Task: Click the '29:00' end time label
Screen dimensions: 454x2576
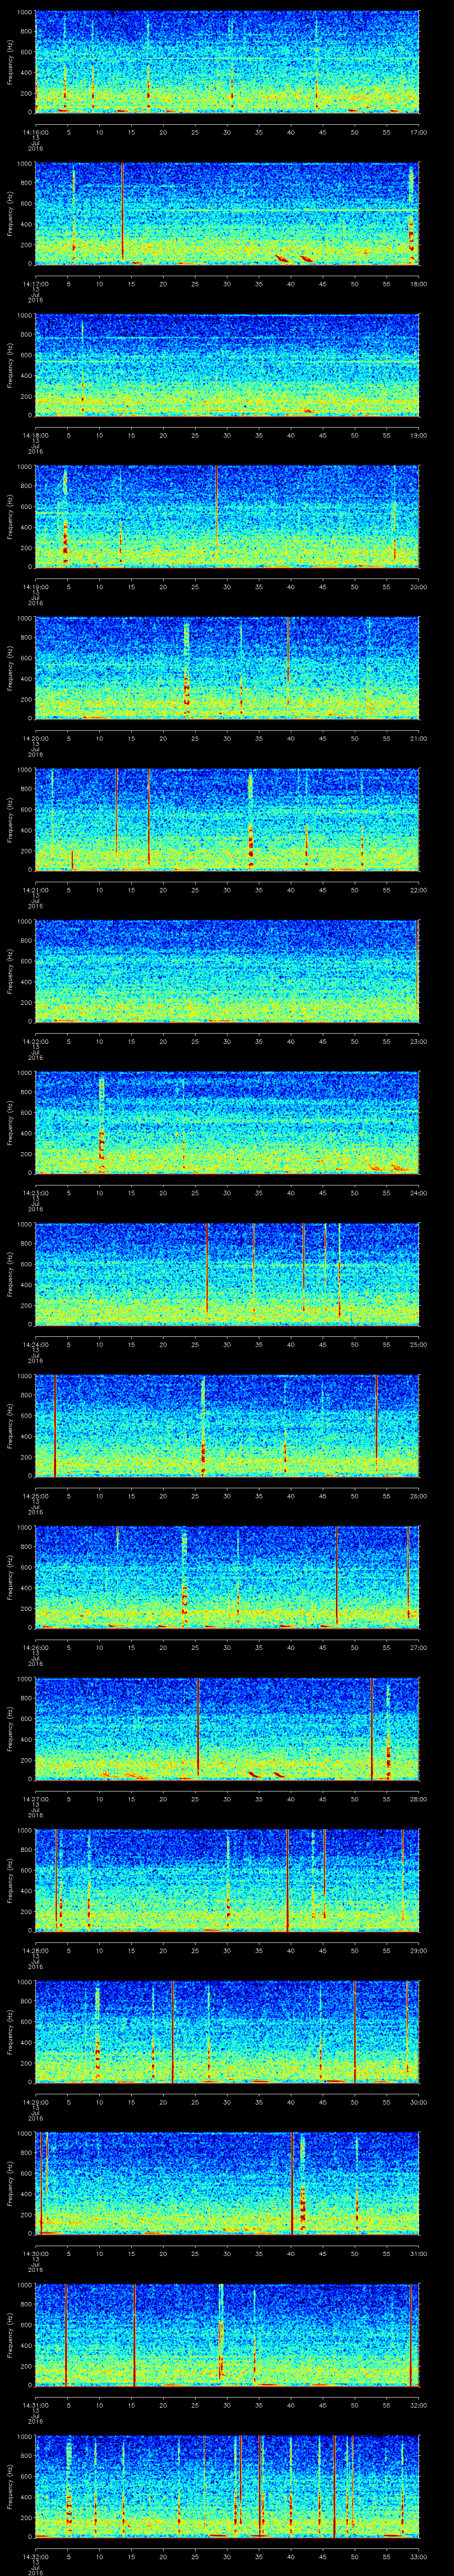Action: pyautogui.click(x=418, y=1951)
